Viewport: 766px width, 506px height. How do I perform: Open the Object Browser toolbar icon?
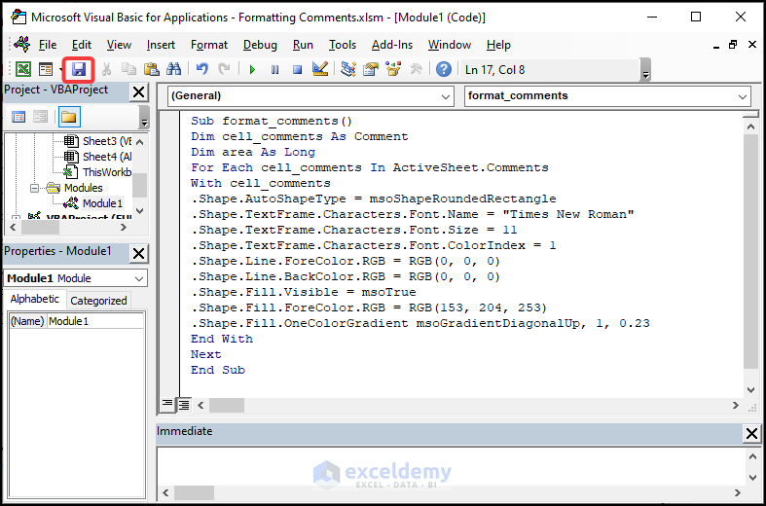(393, 70)
